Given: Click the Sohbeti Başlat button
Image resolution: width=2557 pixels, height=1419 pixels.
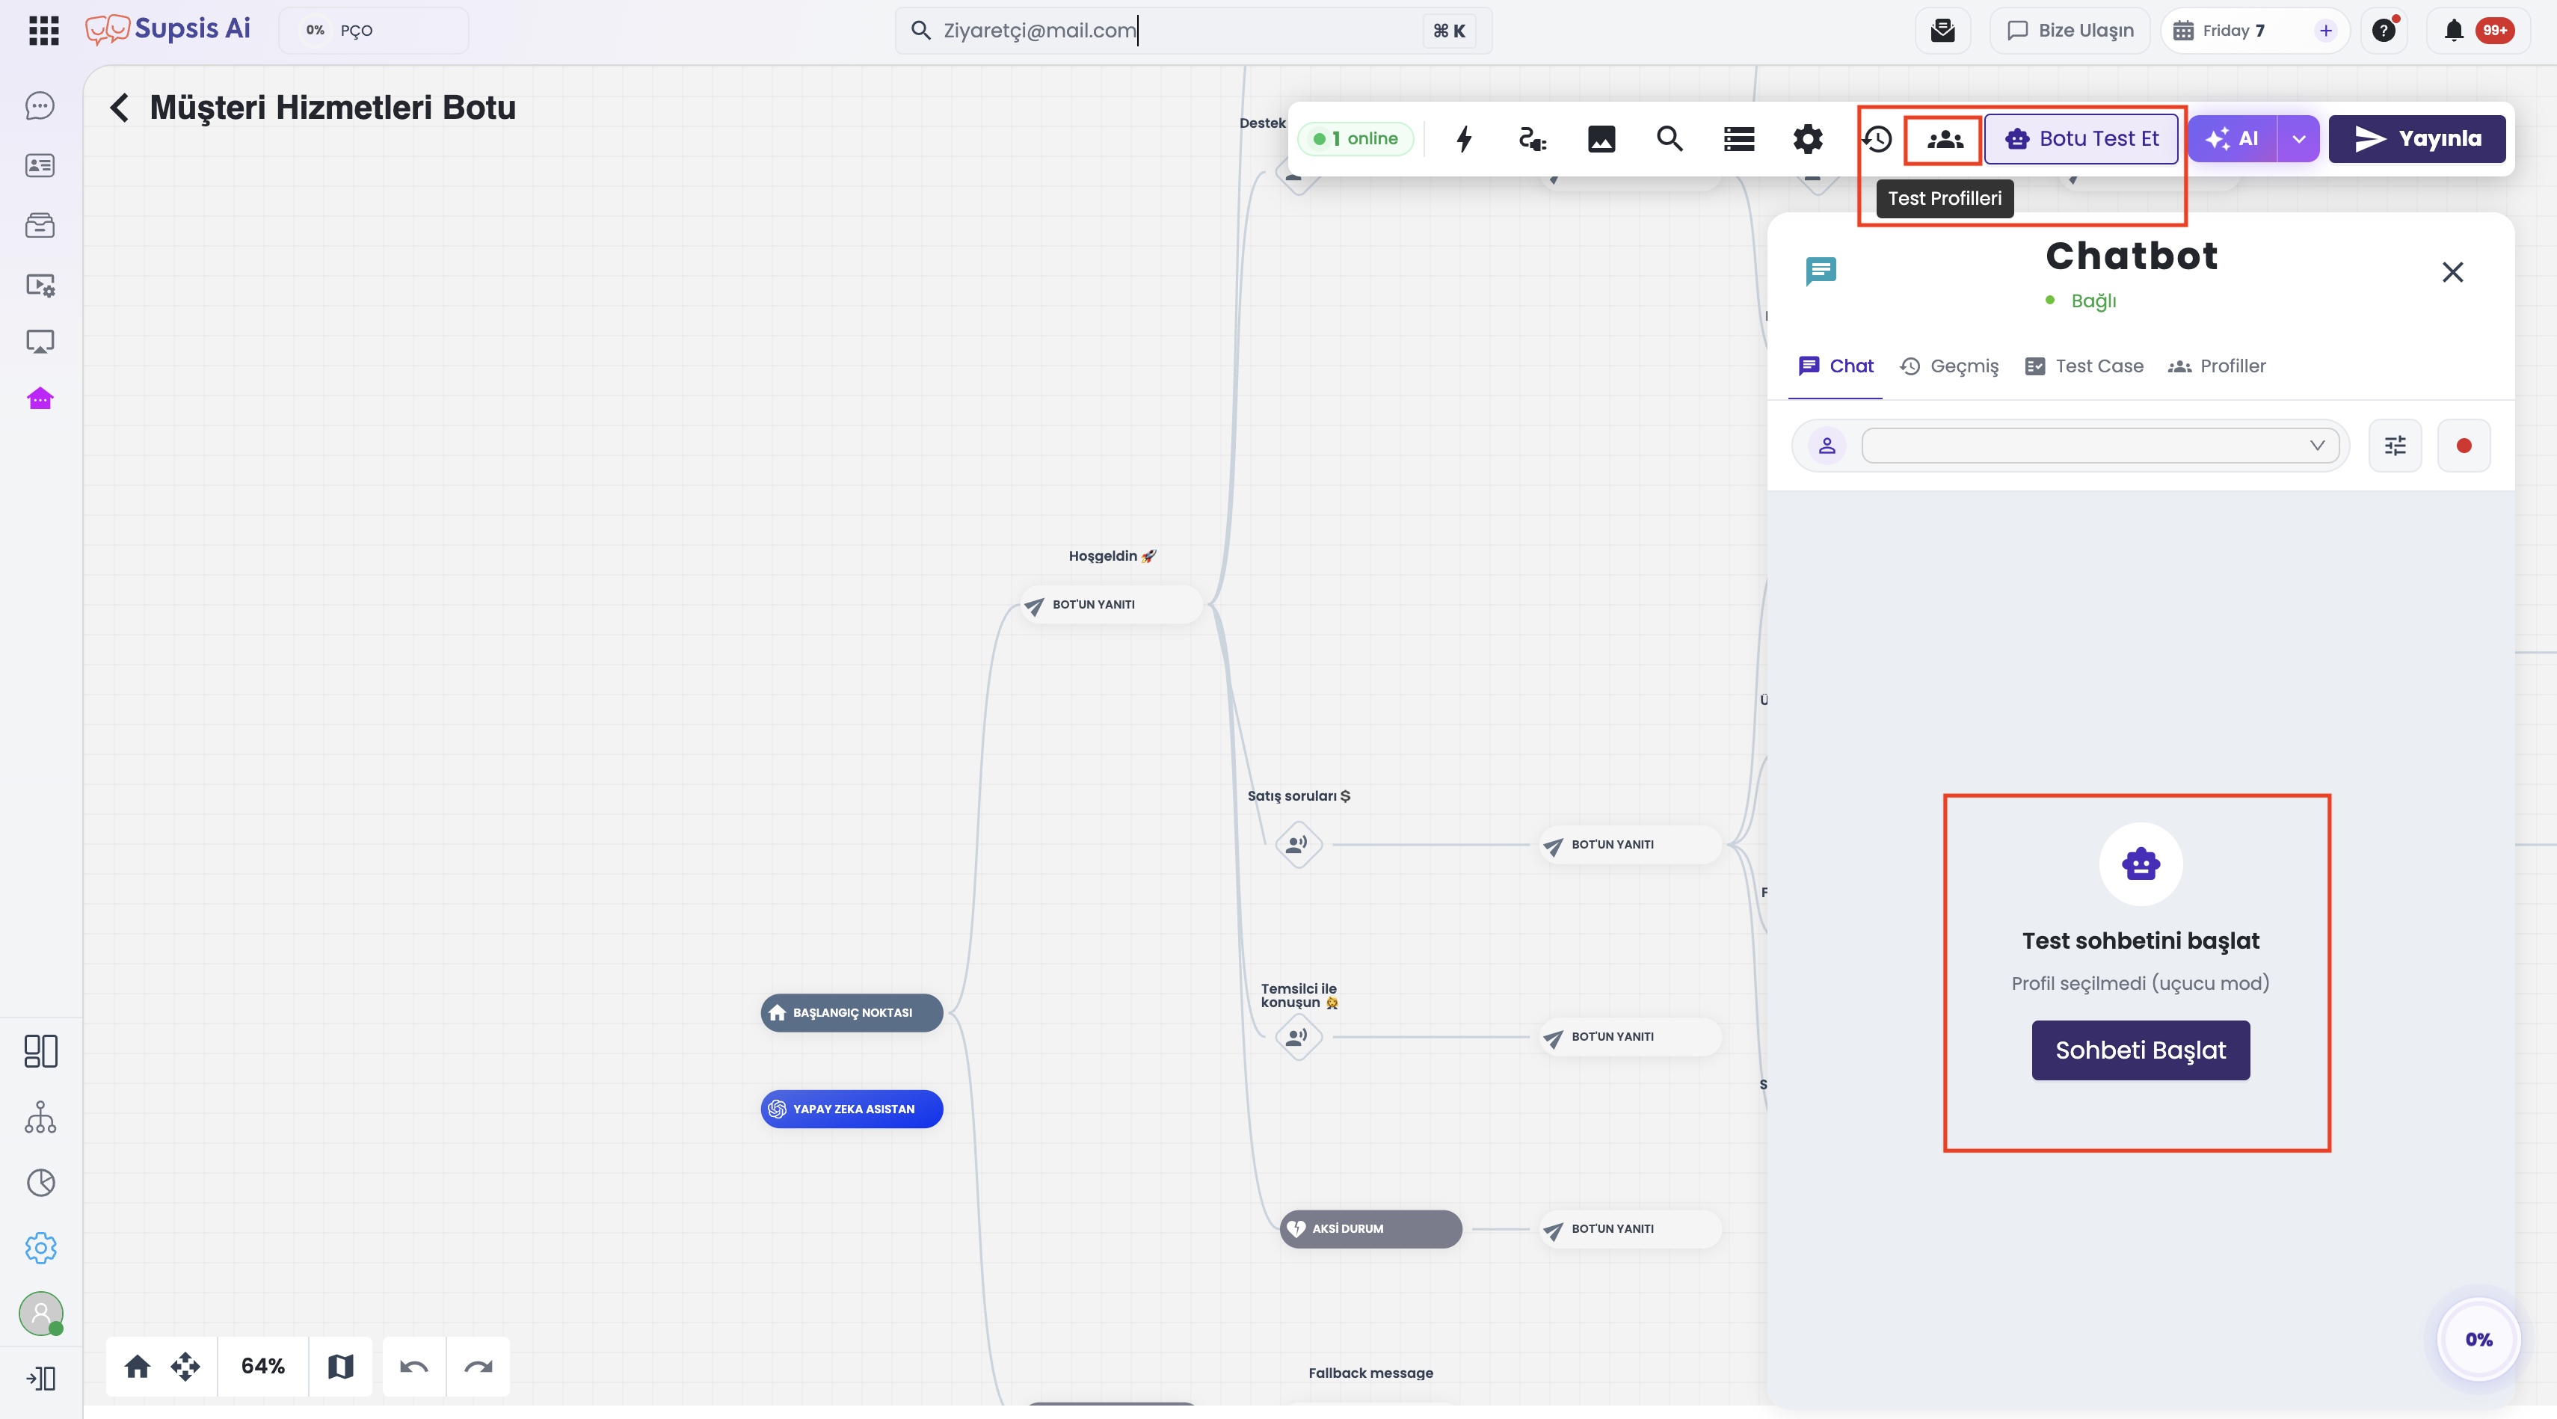Looking at the screenshot, I should (2140, 1050).
